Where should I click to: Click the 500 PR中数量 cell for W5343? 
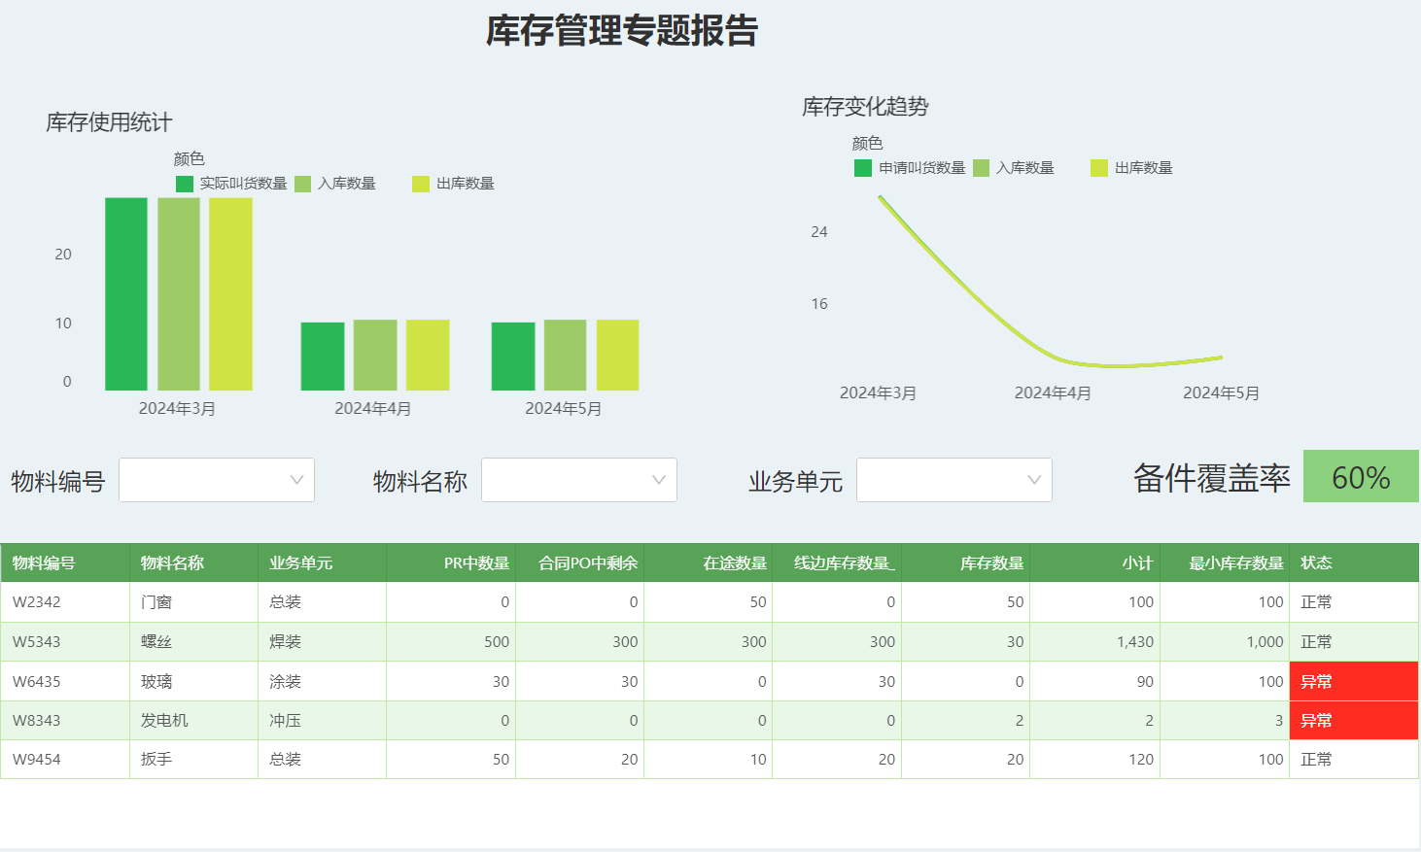pyautogui.click(x=451, y=642)
